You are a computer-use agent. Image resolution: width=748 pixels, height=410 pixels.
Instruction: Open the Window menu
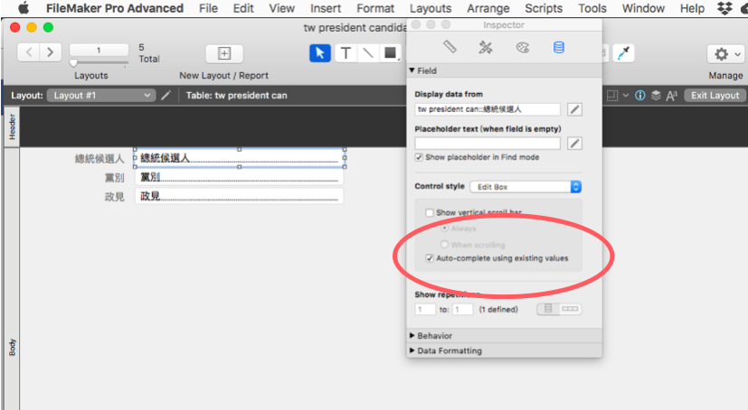pyautogui.click(x=643, y=8)
